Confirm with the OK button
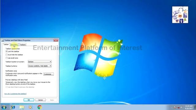This screenshot has width=196, height=110. (29, 100)
